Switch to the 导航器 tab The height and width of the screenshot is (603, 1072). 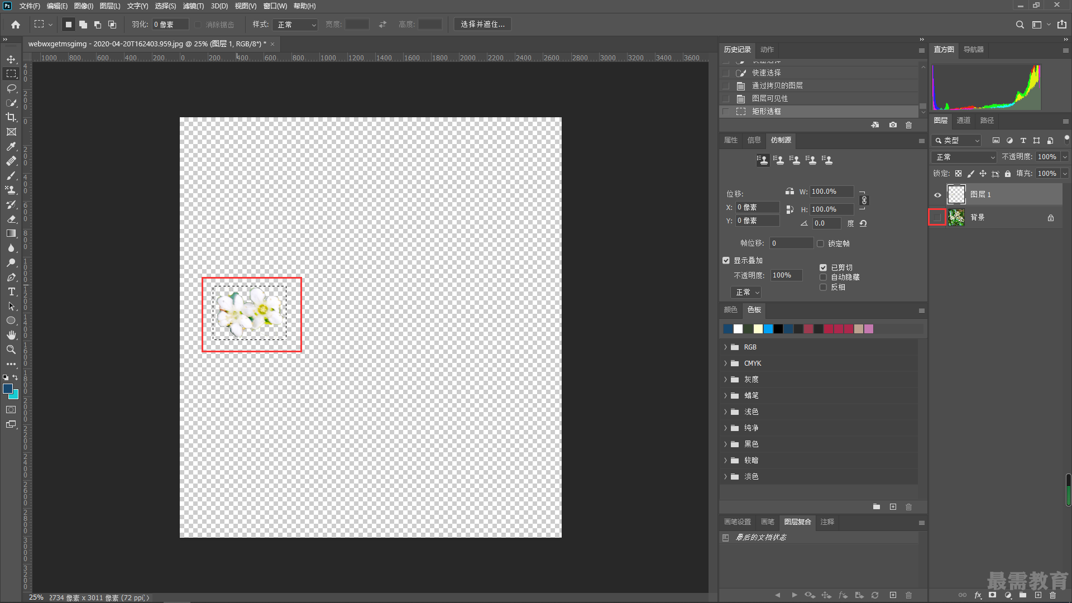(x=973, y=50)
